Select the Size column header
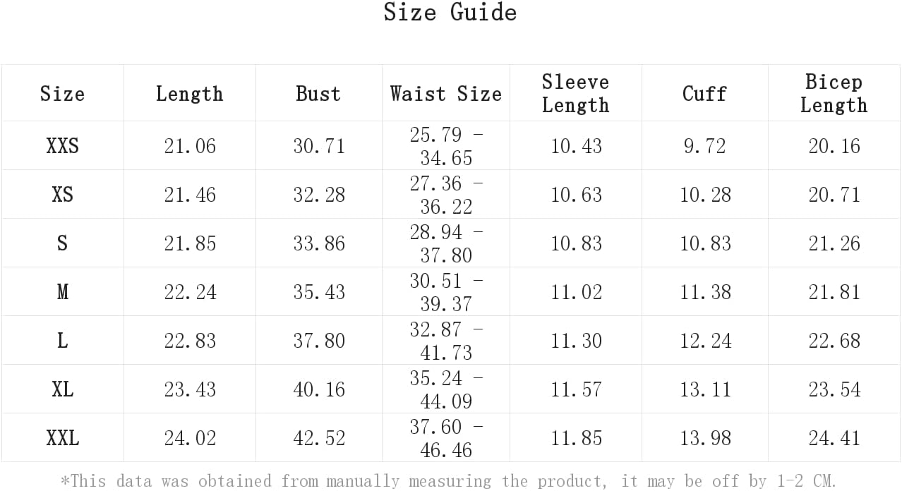This screenshot has height=491, width=902. click(62, 94)
